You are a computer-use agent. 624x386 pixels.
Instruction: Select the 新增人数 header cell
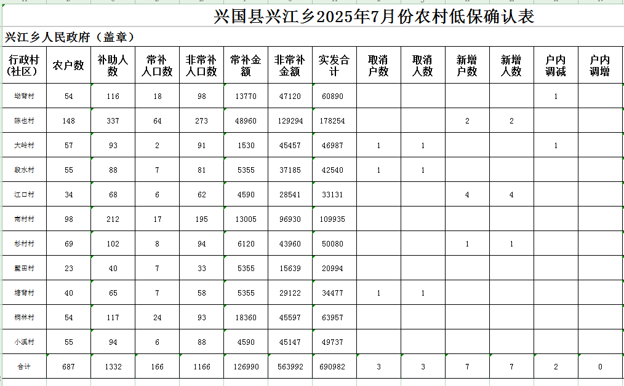511,66
